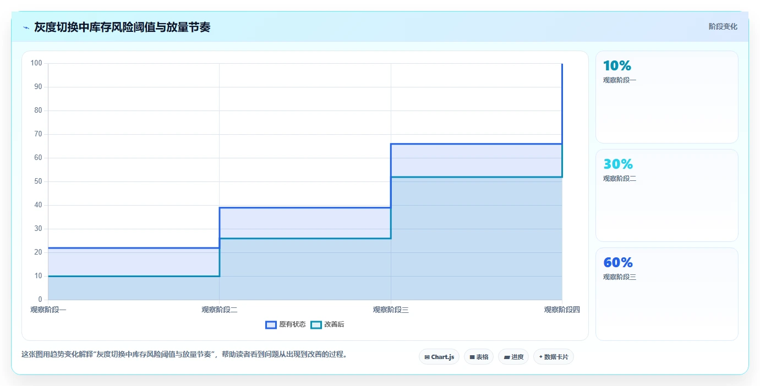760x386 pixels.
Task: Click the 数据卡片 tag chip
Action: 554,357
